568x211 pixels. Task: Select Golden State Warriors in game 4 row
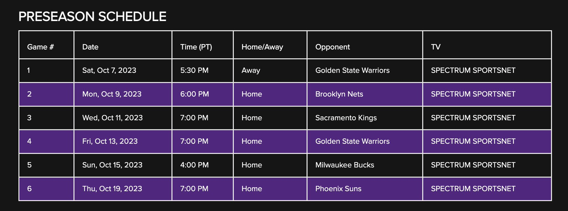tap(365, 142)
